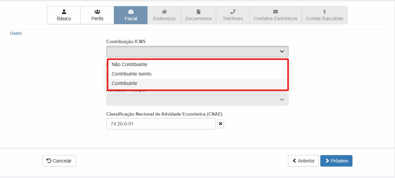The image size is (395, 178).
Task: Click the Dados link
Action: (16, 33)
